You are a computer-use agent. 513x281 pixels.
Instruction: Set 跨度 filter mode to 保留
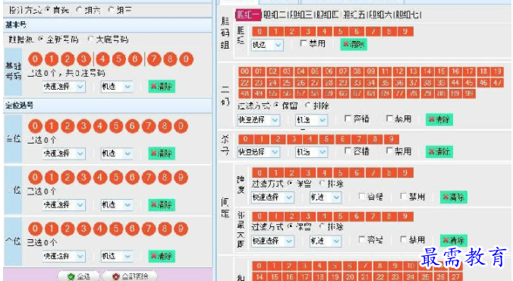point(290,183)
